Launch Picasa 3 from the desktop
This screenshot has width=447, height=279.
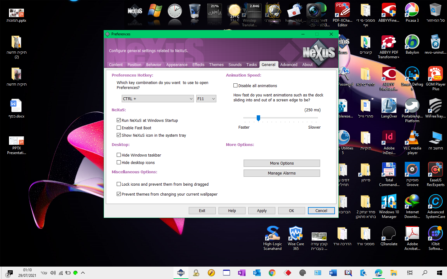coord(412,12)
